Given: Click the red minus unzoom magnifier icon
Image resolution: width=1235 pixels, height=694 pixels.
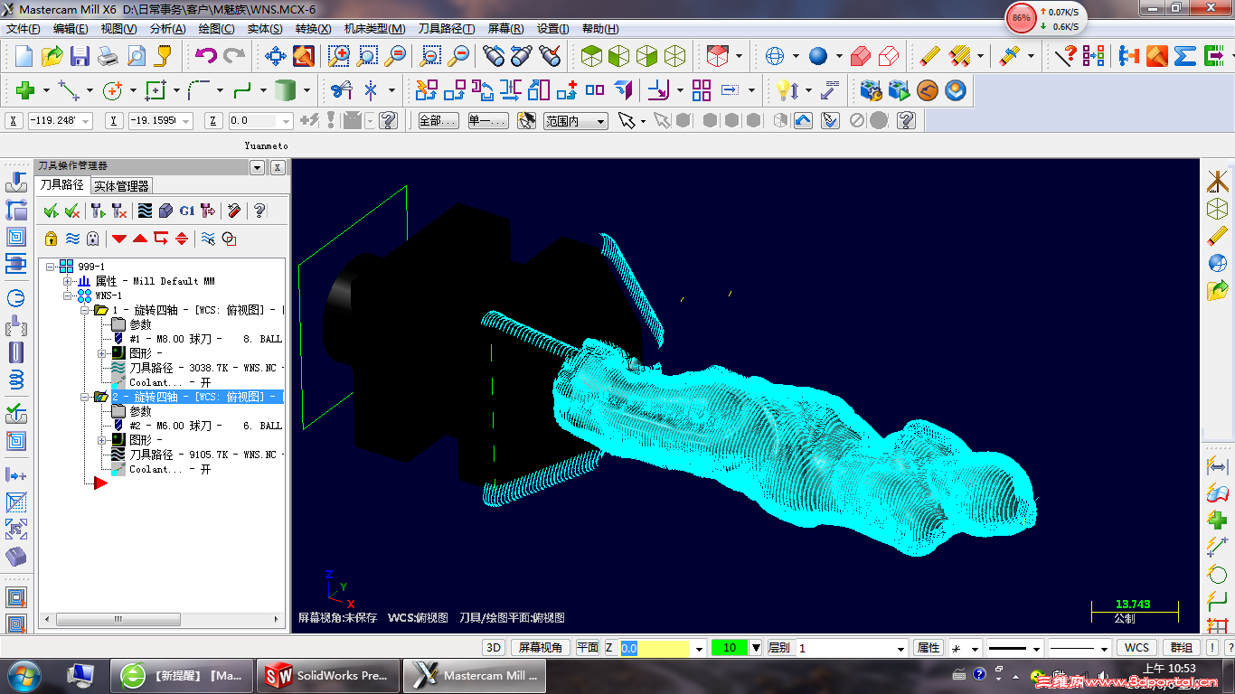Looking at the screenshot, I should 459,56.
